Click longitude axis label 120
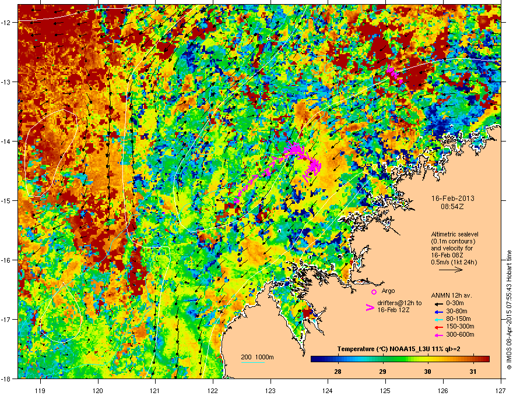 (x=98, y=391)
